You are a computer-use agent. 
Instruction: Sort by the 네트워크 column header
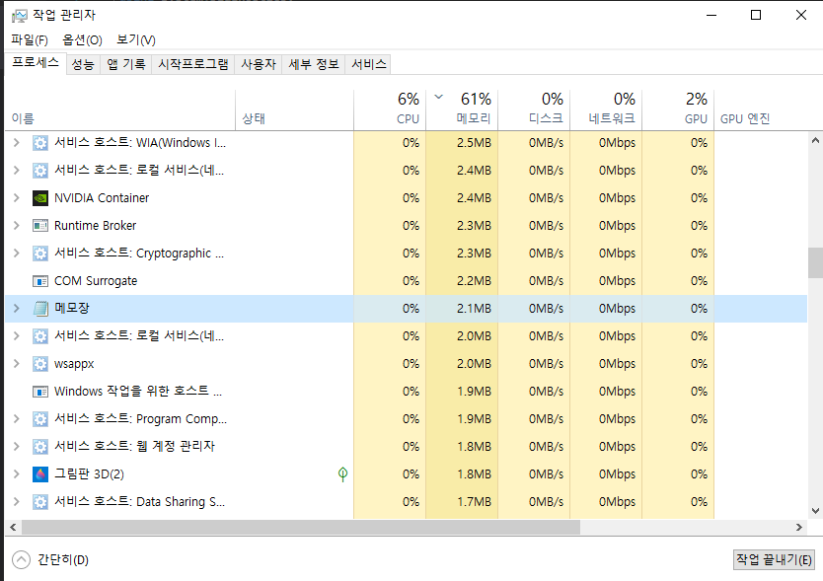[x=606, y=109]
